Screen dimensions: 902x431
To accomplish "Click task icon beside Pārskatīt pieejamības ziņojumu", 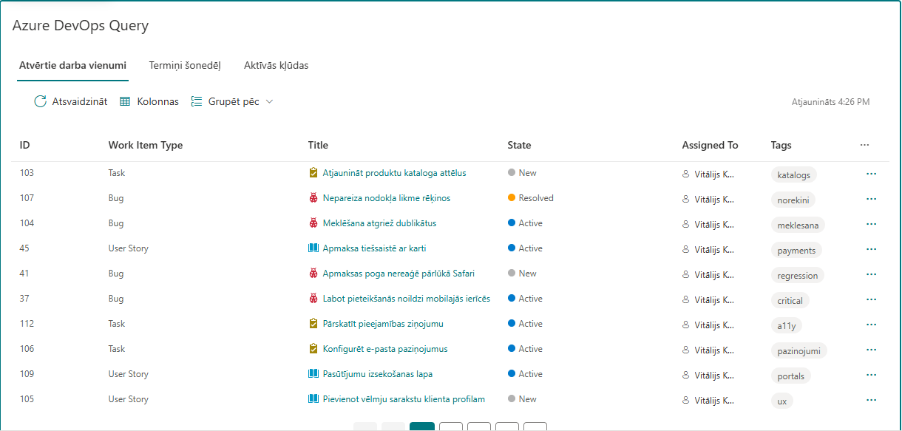I will click(x=313, y=324).
